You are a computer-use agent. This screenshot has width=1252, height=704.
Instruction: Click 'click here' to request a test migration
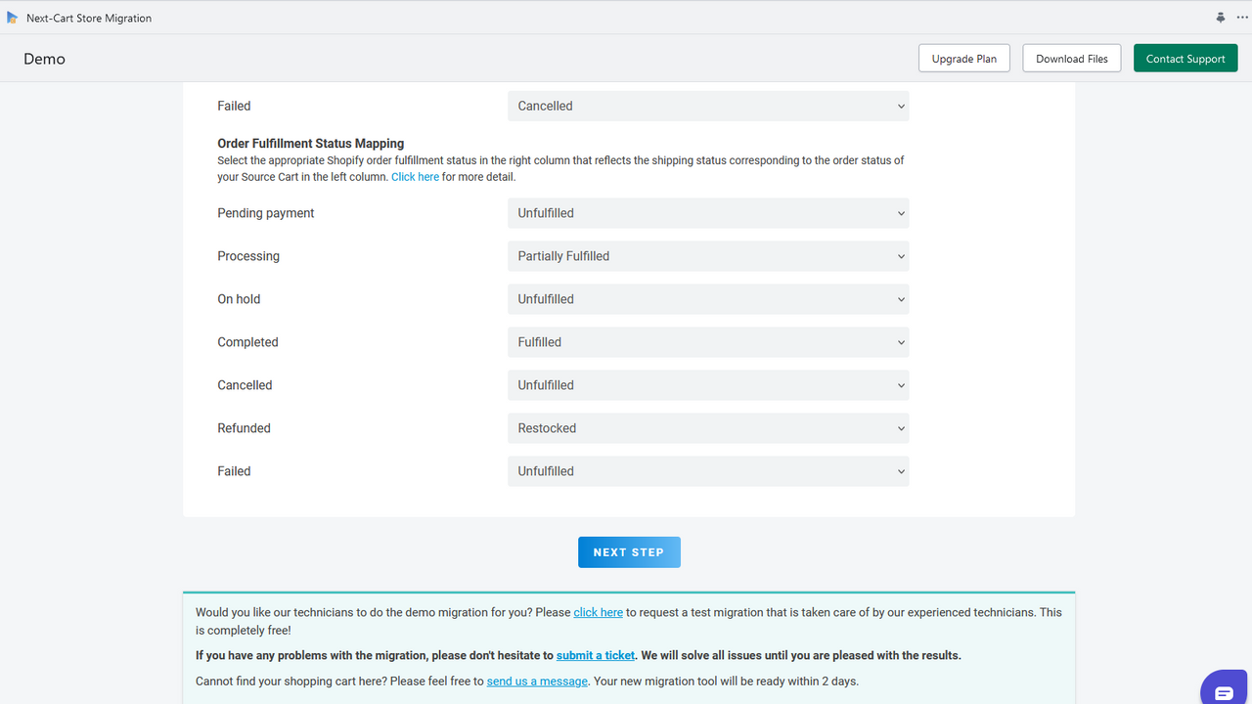tap(598, 612)
